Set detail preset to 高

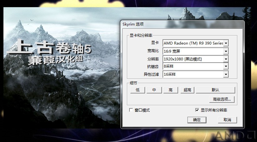pos(171,90)
